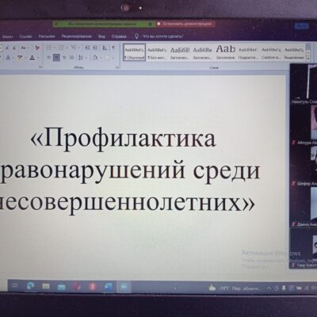This screenshot has width=317, height=317.
Task: Open line spacing options
Action: 82,57
